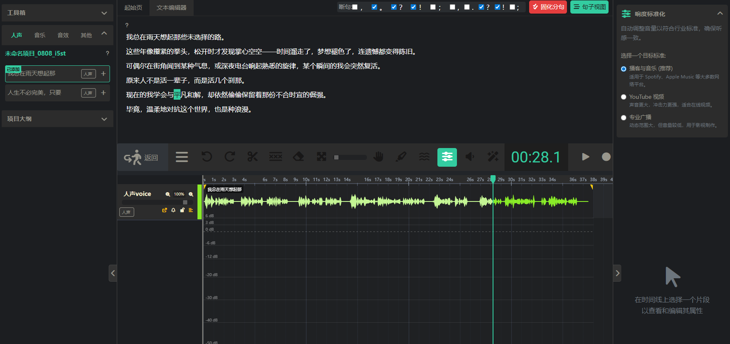
Task: Click the magic wand effects icon
Action: [493, 157]
